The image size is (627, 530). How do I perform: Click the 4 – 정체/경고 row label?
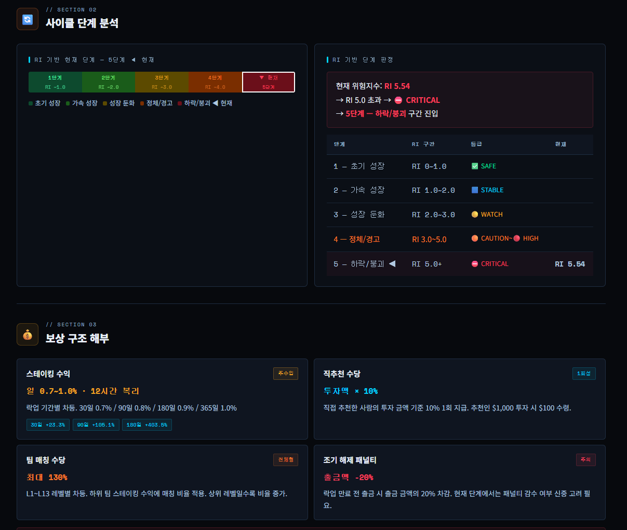tap(357, 239)
